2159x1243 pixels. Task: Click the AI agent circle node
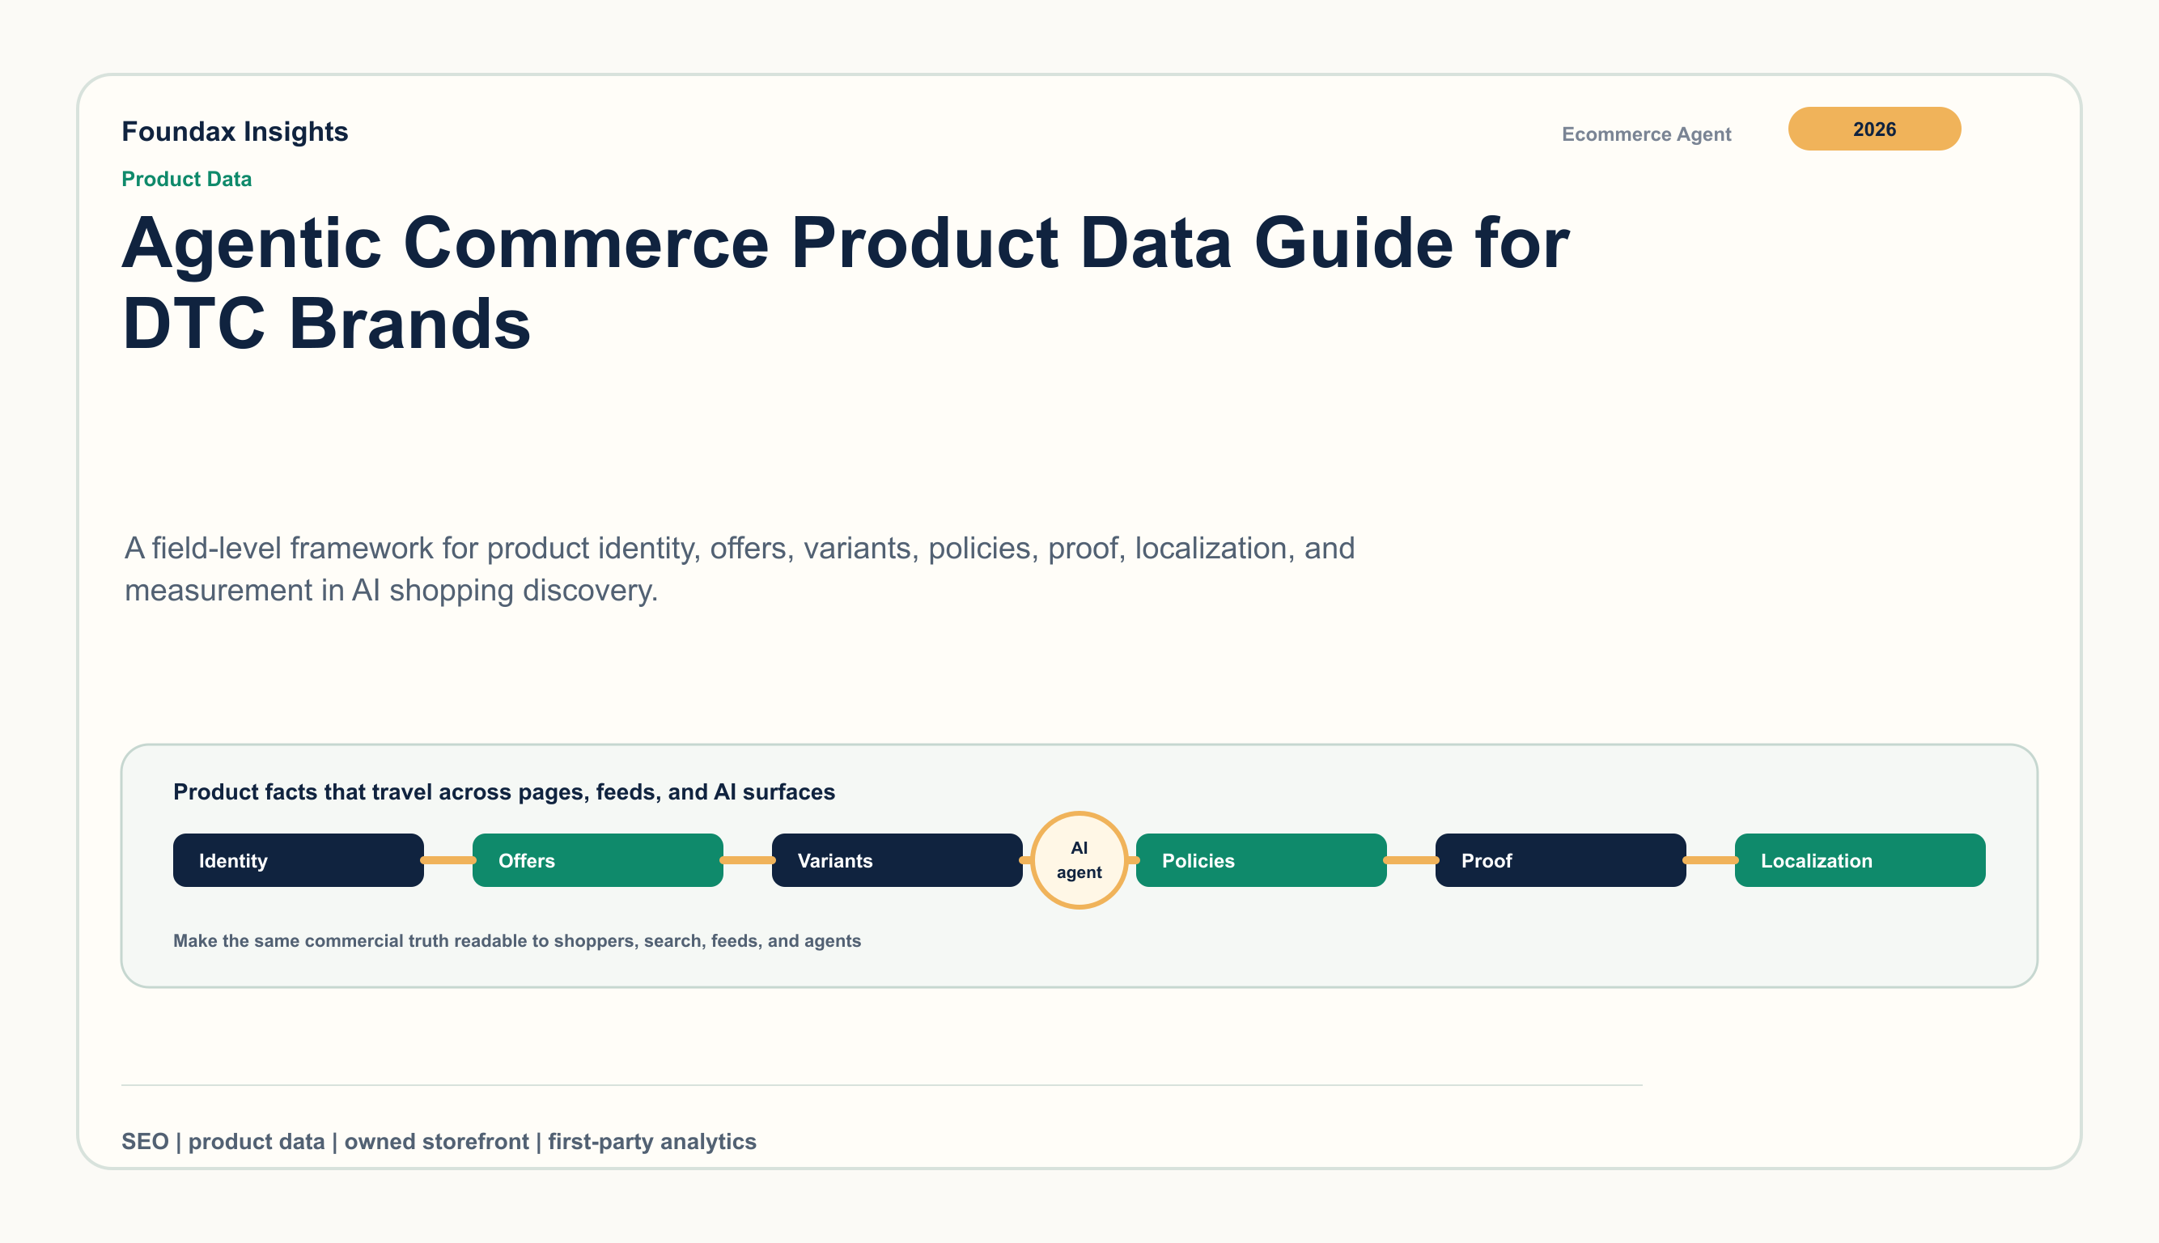1079,859
